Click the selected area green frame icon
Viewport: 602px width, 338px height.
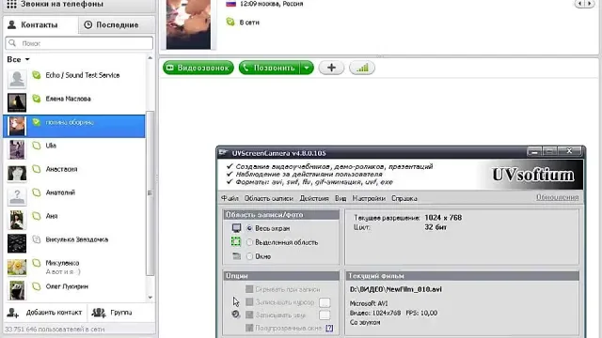point(236,242)
